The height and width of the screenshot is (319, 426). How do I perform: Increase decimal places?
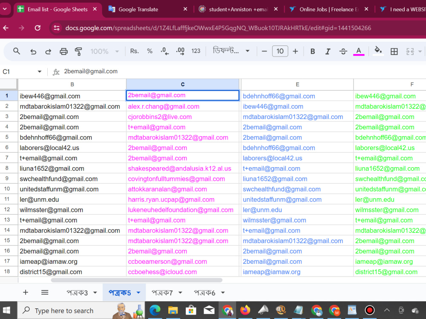180,51
